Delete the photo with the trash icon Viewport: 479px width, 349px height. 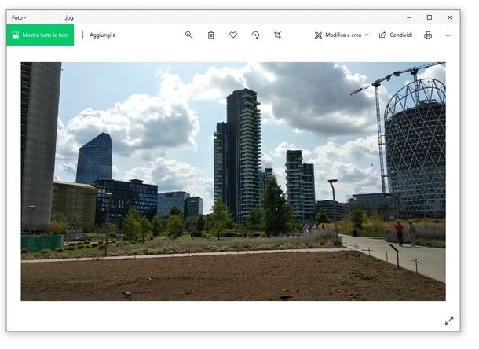pos(210,35)
